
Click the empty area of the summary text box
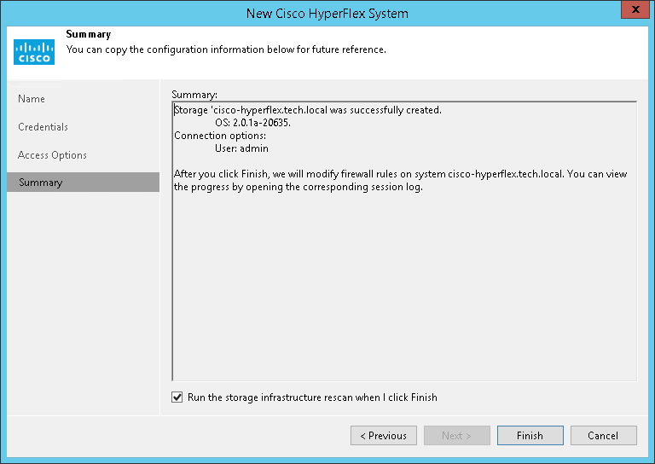[x=404, y=290]
